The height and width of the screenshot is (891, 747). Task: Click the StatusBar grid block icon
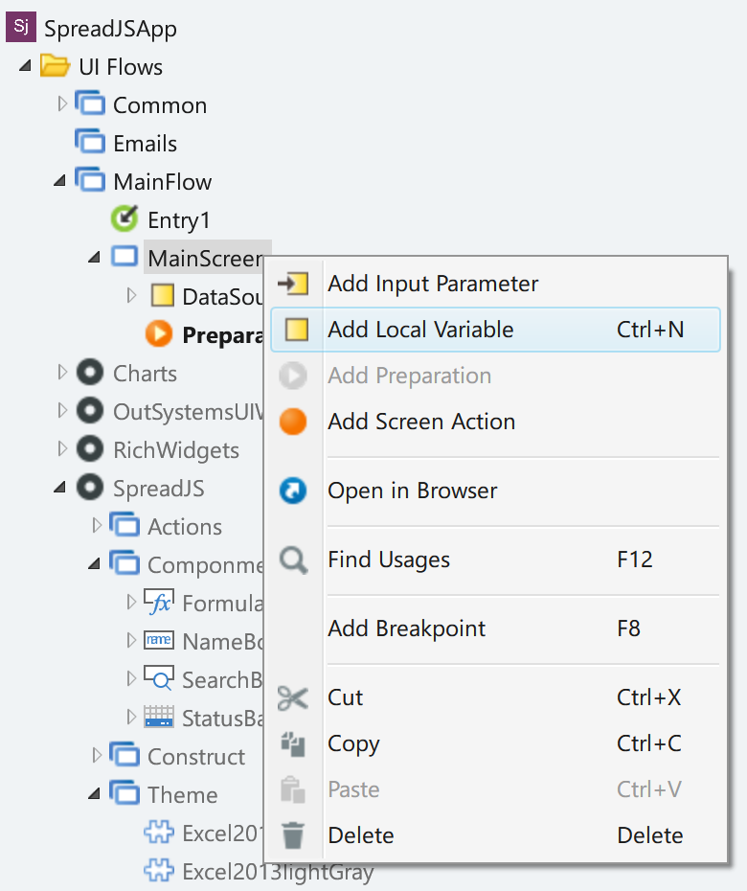pos(158,717)
